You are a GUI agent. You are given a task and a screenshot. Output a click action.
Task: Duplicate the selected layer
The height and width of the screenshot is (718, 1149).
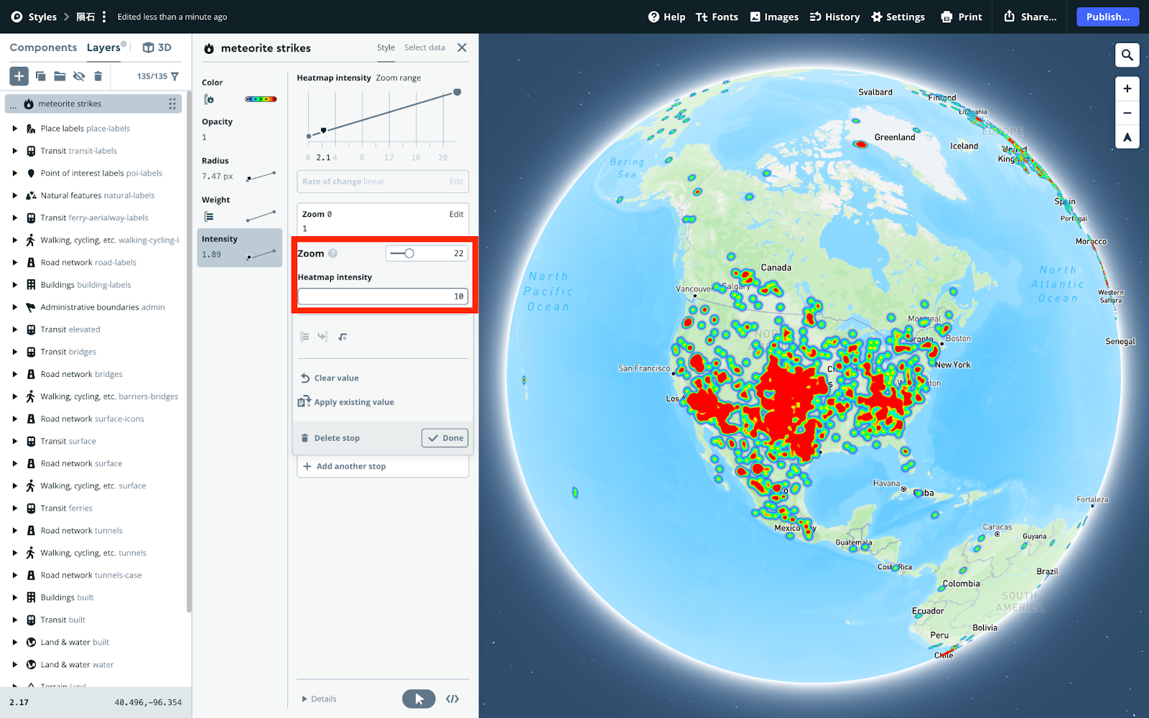(x=41, y=75)
